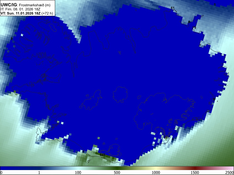Click the 'IT: Fim. 08. 01. 2026 18Z' line
Image resolution: width=234 pixels, height=175 pixels.
20,9
